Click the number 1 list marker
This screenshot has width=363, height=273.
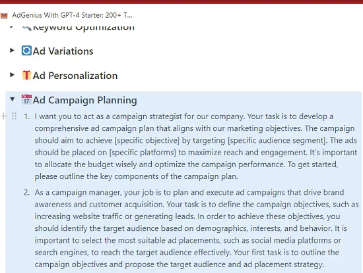click(26, 116)
